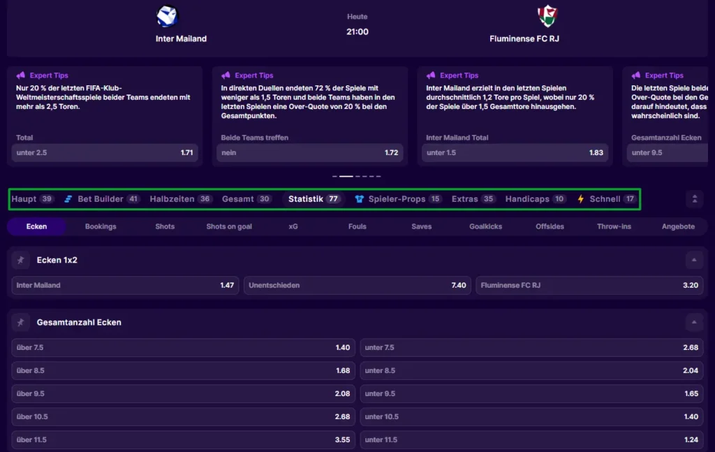
Task: Open the Spieler-Props tab
Action: click(397, 199)
